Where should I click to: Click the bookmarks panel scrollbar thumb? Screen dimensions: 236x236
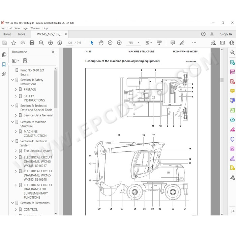56,89
